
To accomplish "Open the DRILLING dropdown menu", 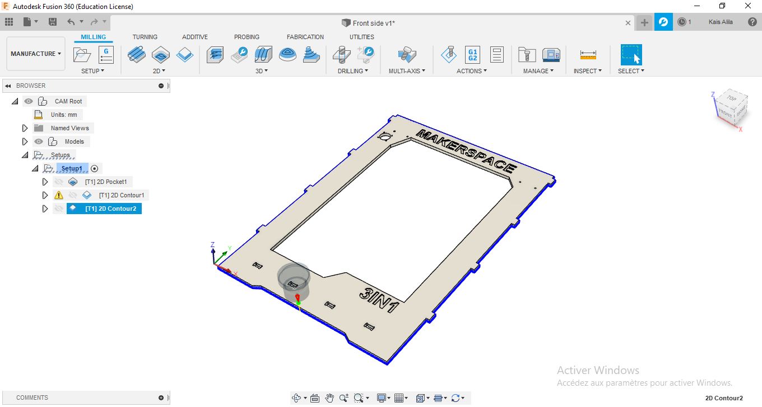I will click(353, 71).
